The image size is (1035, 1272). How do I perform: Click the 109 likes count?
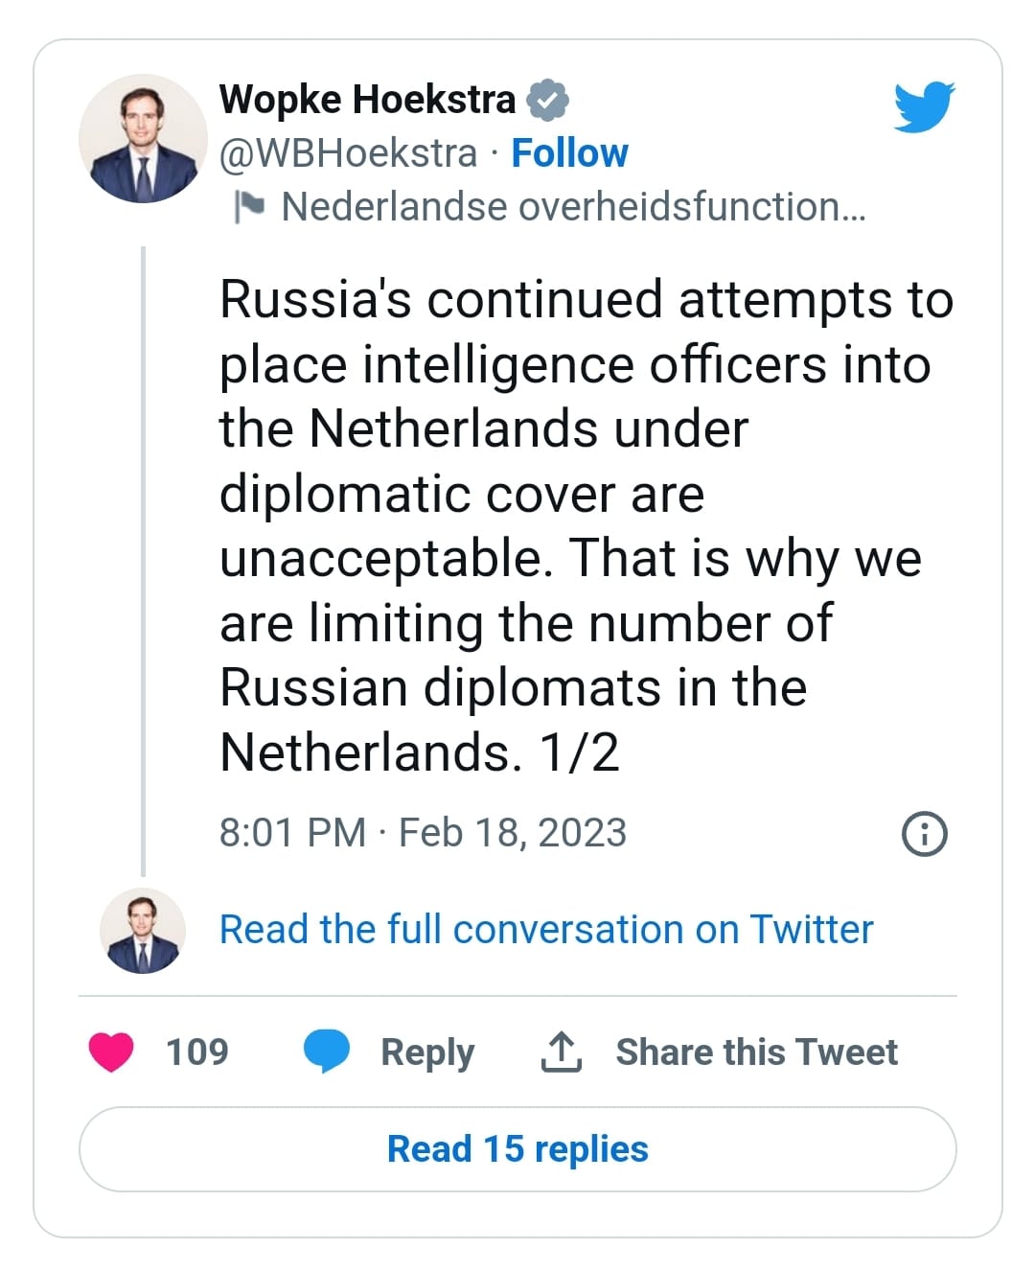point(197,1052)
